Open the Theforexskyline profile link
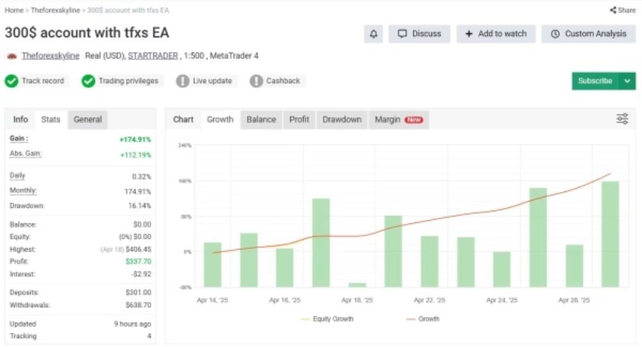Viewport: 642px width, 347px height. [x=50, y=56]
